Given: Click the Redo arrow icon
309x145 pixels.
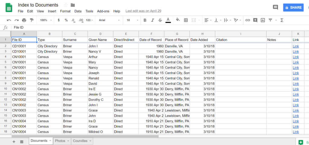Looking at the screenshot, I should click(17, 20).
